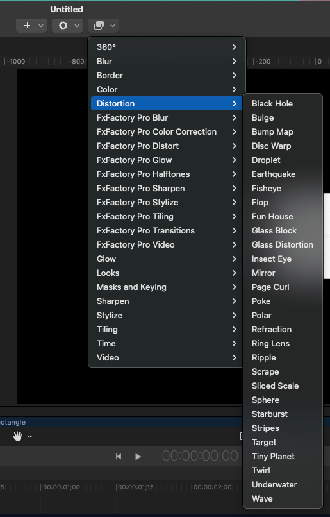Apply the Refraction filter
The image size is (330, 517).
[283, 330]
